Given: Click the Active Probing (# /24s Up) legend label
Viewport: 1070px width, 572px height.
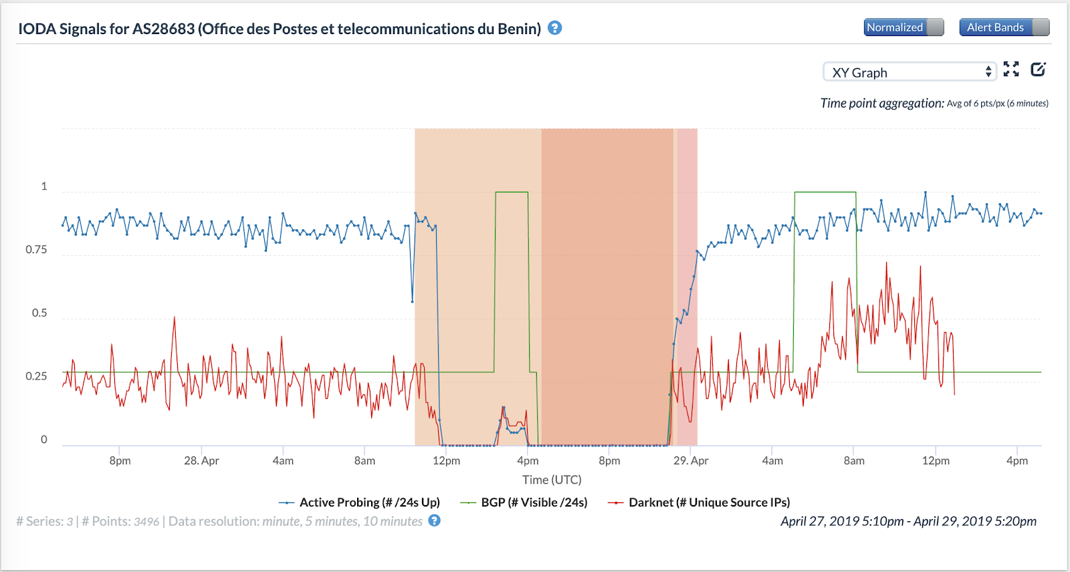Looking at the screenshot, I should pos(369,503).
